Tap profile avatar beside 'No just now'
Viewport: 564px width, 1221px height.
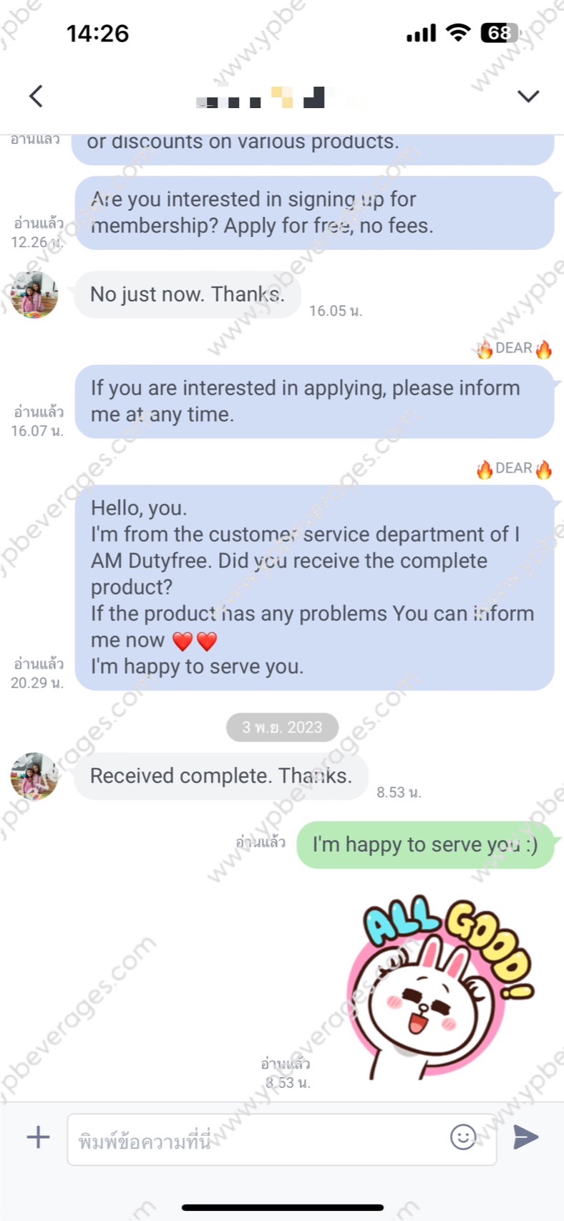coord(34,294)
